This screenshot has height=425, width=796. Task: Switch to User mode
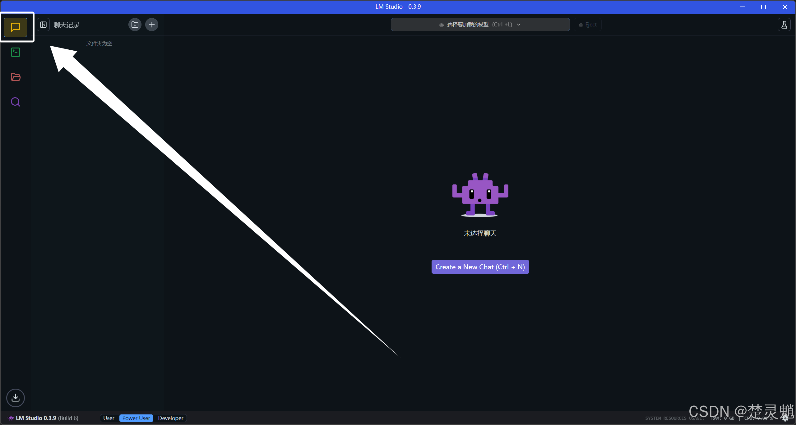point(109,418)
